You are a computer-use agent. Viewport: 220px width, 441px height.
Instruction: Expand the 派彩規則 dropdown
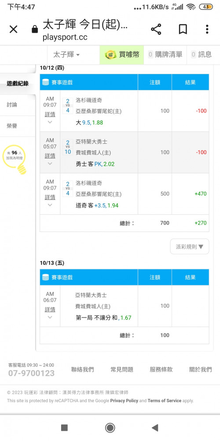coord(189,247)
